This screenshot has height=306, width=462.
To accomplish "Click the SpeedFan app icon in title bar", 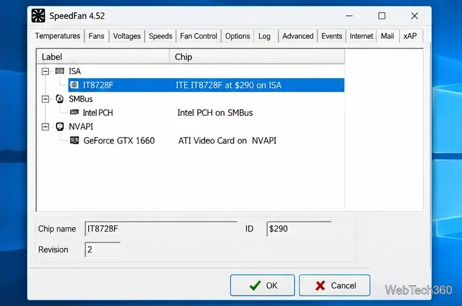I will pos(38,16).
